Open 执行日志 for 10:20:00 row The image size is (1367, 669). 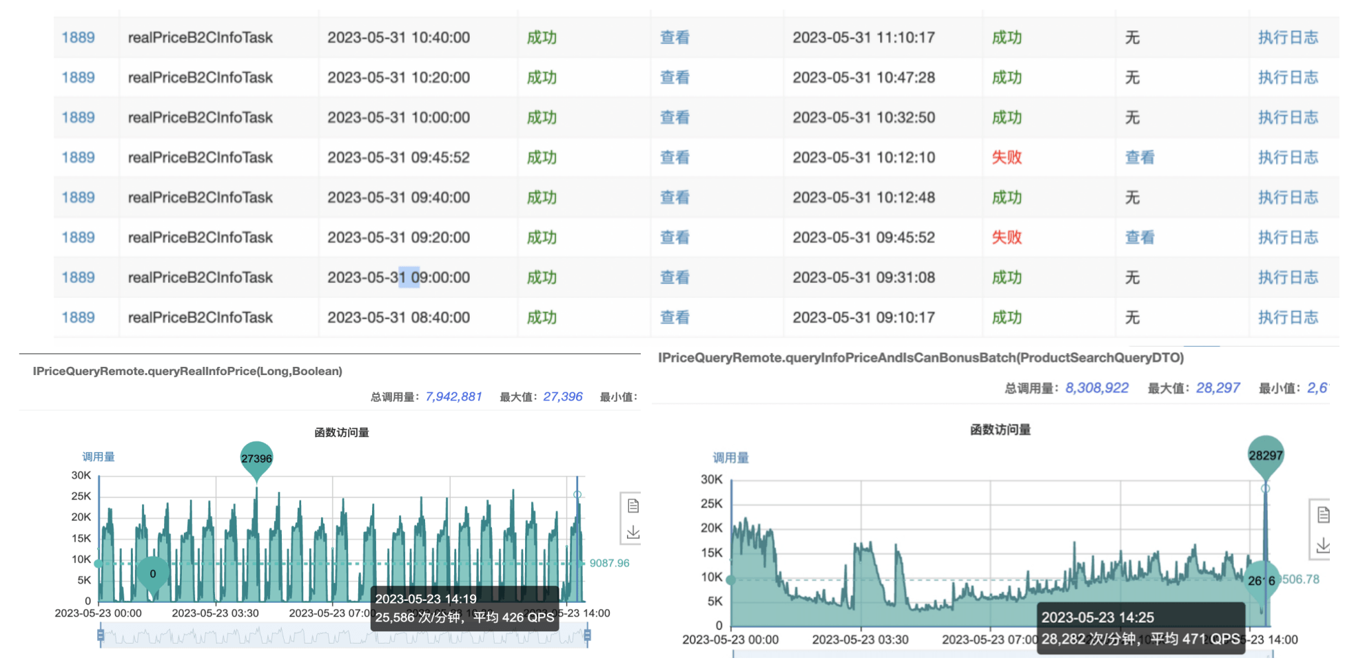[1288, 77]
